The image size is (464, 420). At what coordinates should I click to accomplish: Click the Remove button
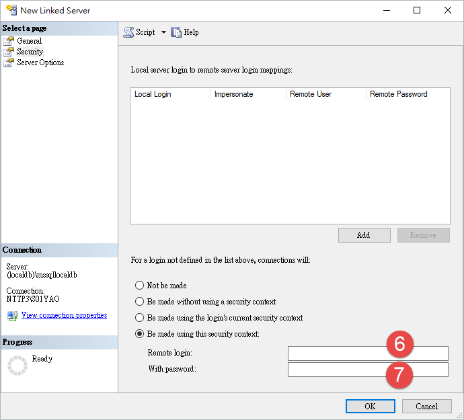coord(424,235)
